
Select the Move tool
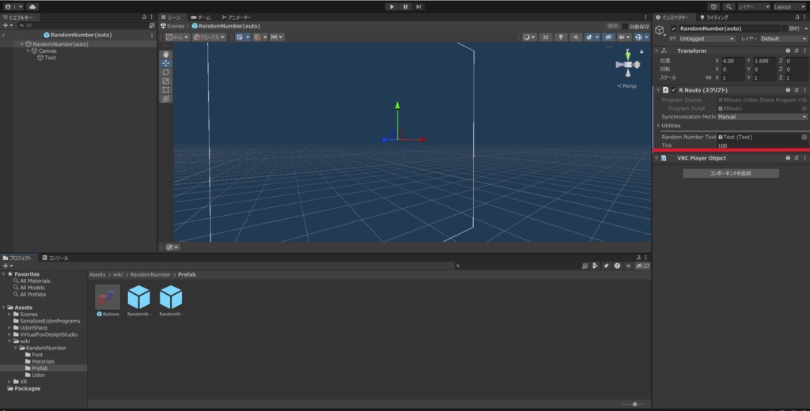[166, 63]
